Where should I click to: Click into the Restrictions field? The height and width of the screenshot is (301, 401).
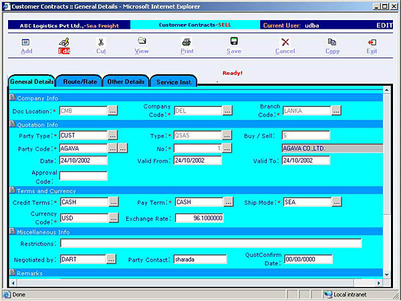(x=211, y=243)
